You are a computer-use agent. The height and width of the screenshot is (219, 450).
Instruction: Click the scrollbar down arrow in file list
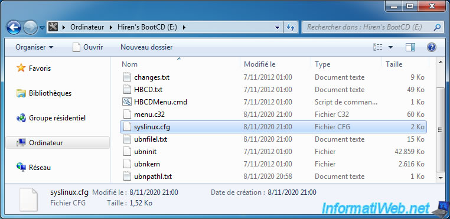click(x=440, y=178)
